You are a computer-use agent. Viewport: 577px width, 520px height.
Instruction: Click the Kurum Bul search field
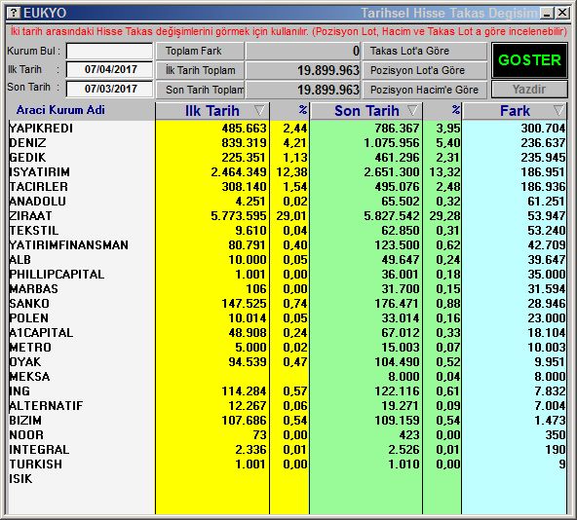click(110, 51)
